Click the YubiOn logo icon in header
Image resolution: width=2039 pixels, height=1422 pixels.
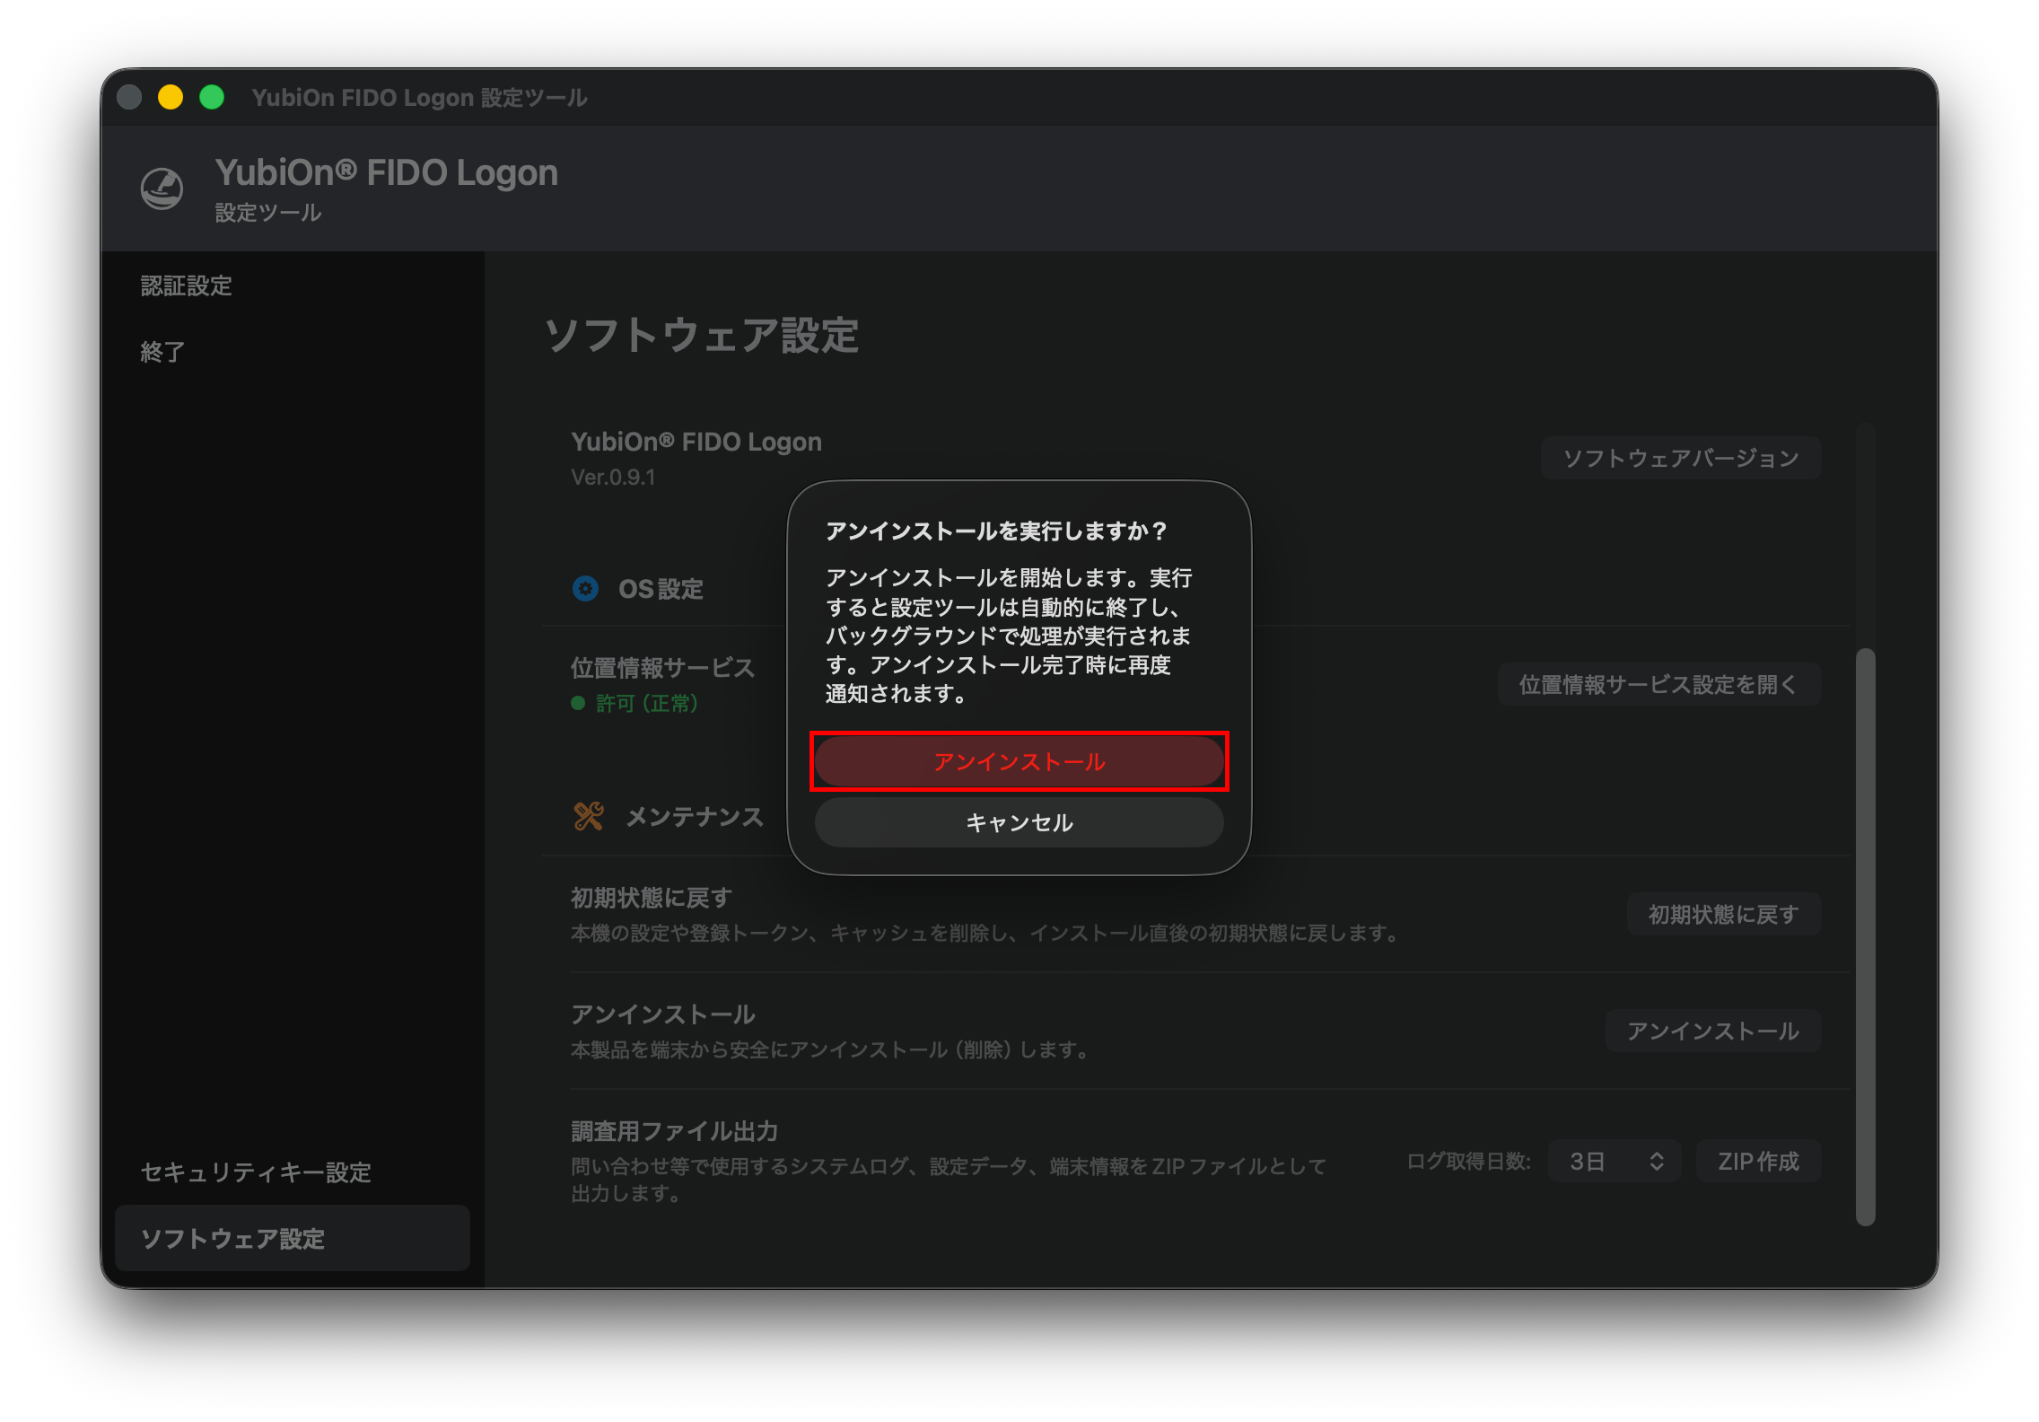162,189
